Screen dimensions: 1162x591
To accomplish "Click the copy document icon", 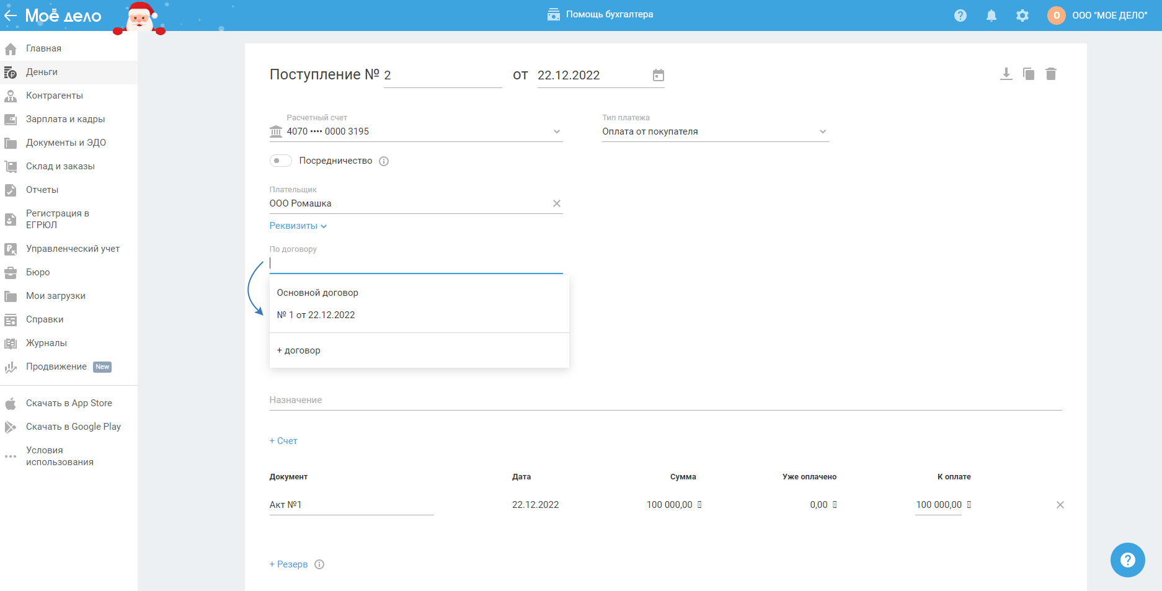I will tap(1029, 74).
